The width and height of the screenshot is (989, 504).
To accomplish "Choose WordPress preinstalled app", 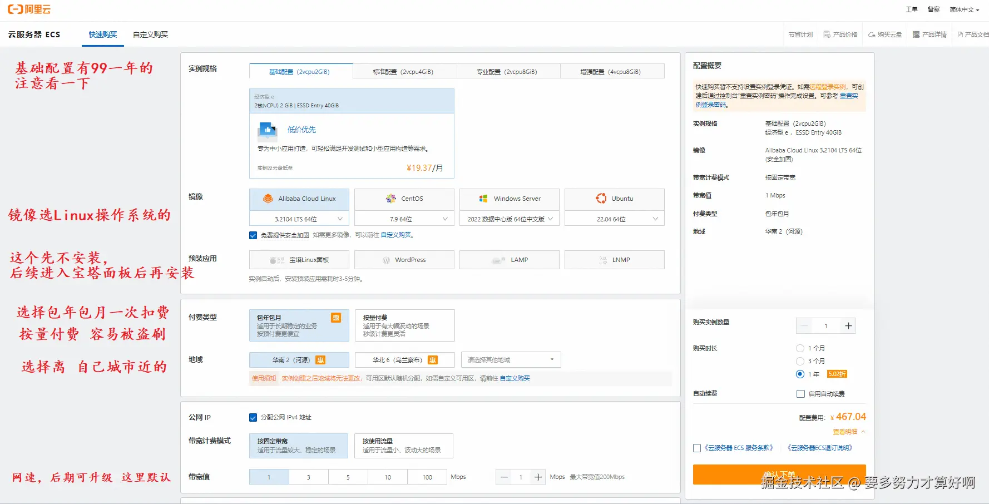I will click(404, 260).
